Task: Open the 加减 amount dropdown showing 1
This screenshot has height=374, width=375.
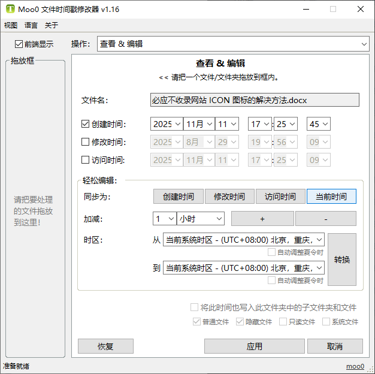Action: pos(165,219)
